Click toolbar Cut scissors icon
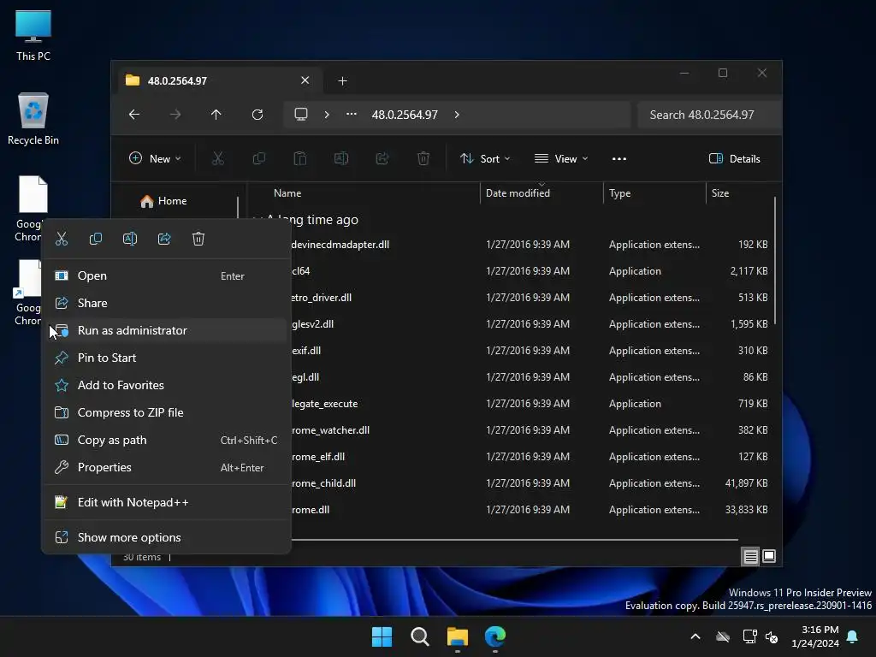The height and width of the screenshot is (657, 876). 218,158
